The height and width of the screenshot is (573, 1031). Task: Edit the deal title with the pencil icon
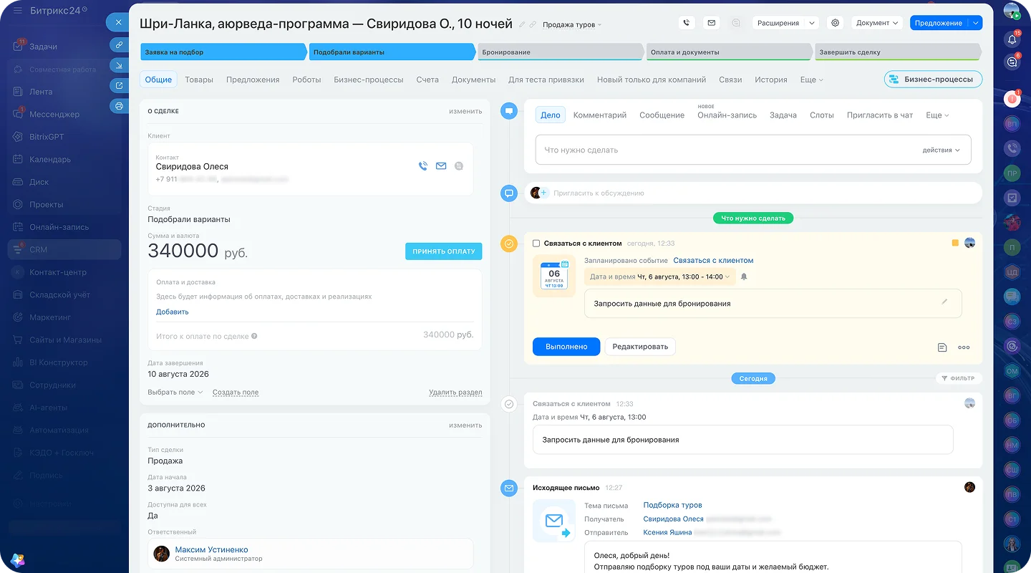pyautogui.click(x=522, y=24)
